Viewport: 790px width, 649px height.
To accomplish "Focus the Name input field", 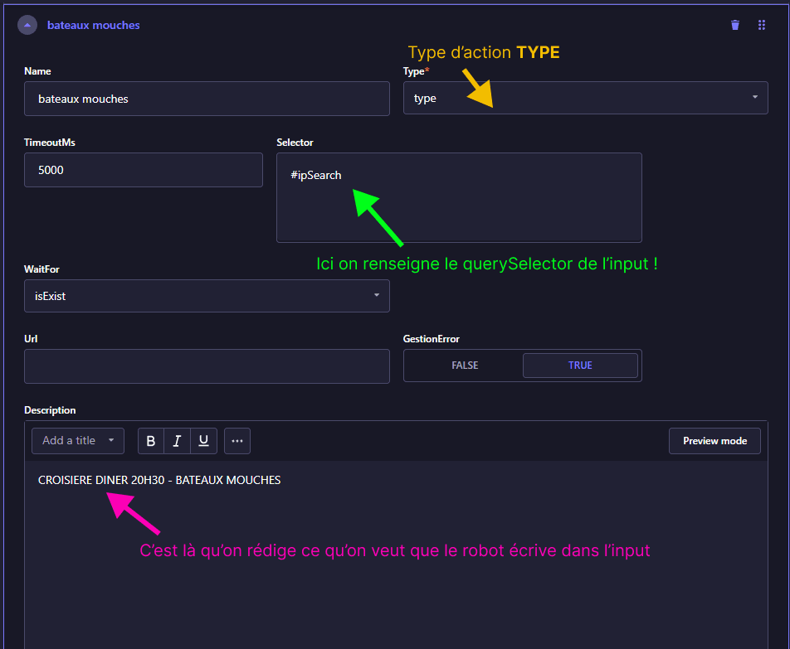I will (207, 99).
